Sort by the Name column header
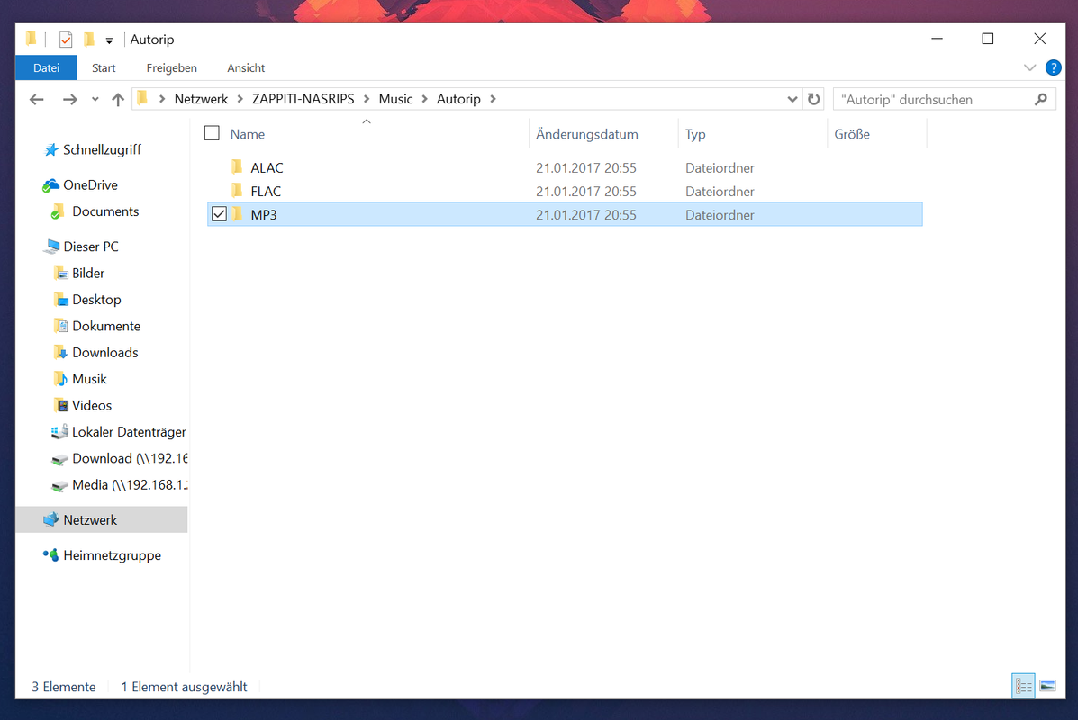 pos(248,134)
